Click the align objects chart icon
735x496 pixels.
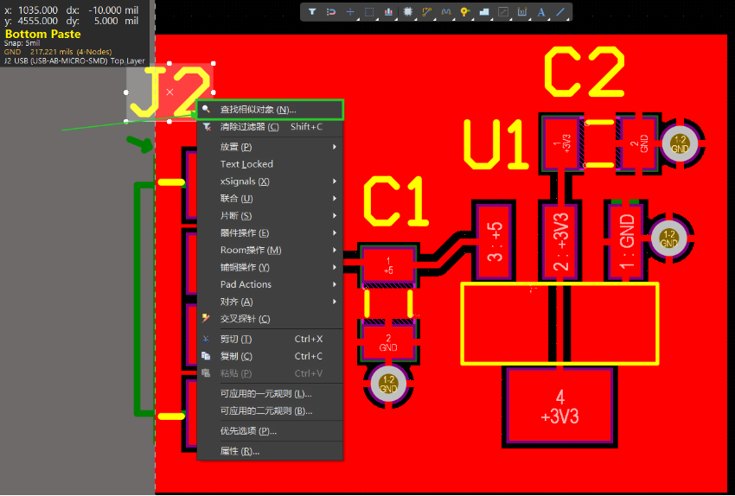(388, 12)
